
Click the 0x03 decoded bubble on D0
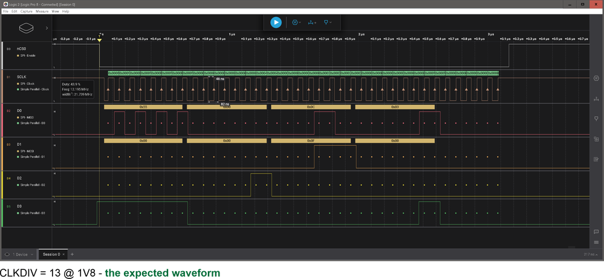395,107
